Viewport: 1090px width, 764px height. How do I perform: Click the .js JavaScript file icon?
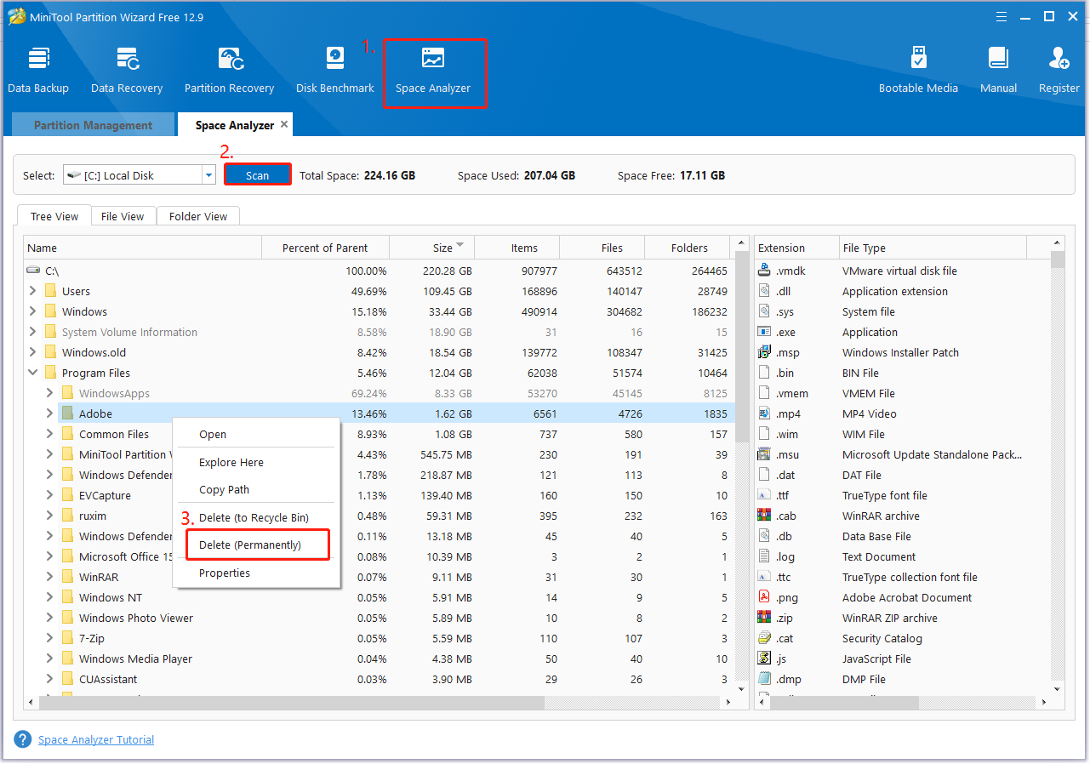pyautogui.click(x=764, y=659)
